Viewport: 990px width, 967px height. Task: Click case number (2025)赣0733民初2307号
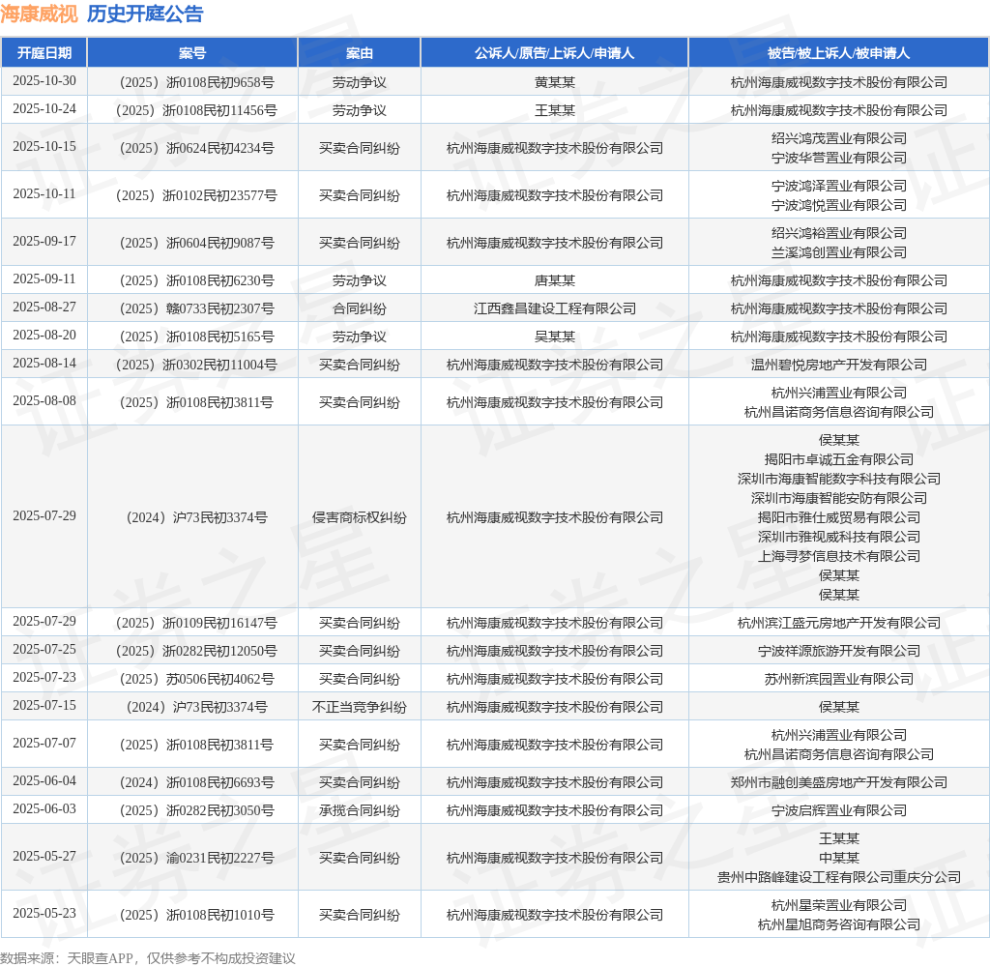pyautogui.click(x=196, y=308)
